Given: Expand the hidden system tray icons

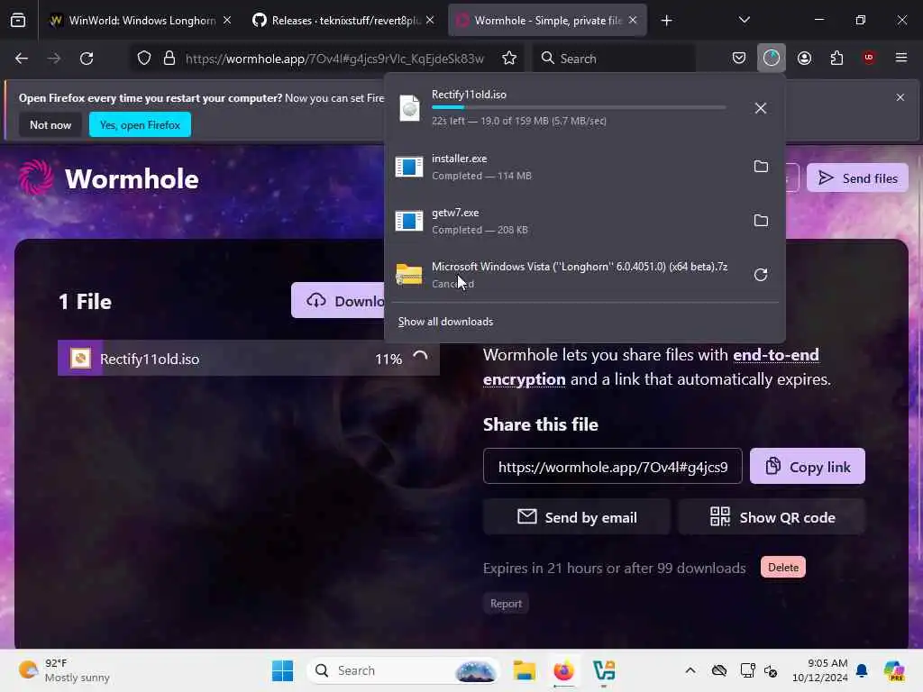Looking at the screenshot, I should [x=690, y=670].
